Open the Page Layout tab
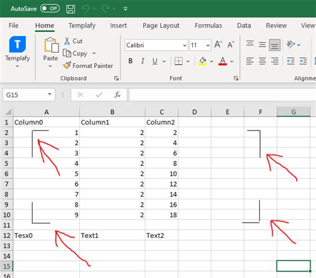 161,26
